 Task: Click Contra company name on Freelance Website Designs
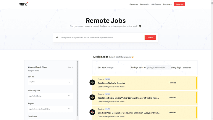pyautogui.click(x=101, y=79)
